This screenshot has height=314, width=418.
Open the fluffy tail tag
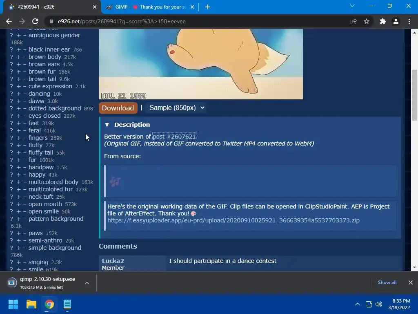(x=40, y=153)
